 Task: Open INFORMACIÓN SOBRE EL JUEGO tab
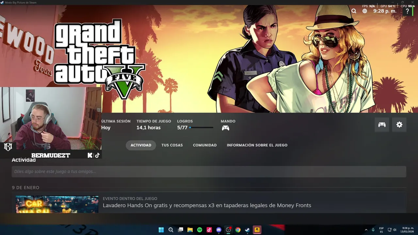click(x=257, y=145)
